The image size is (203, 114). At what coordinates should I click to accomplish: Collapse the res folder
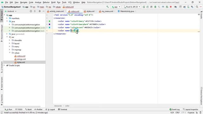point(7,37)
